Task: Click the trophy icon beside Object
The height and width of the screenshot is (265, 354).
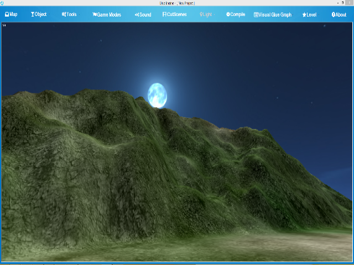Action: tap(33, 14)
